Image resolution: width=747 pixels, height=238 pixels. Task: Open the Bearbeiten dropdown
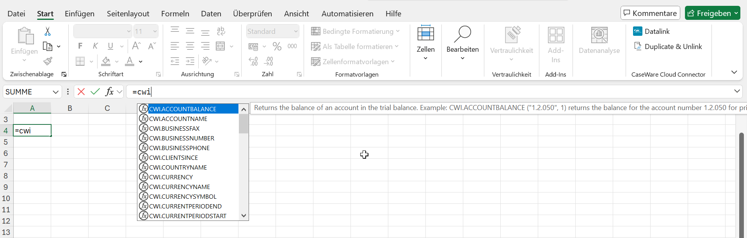[x=462, y=43]
